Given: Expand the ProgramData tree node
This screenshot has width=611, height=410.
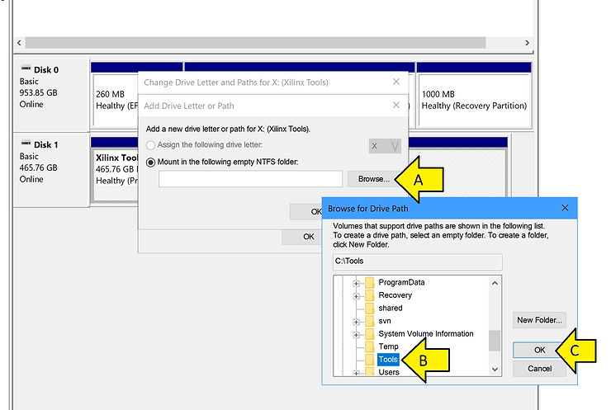Looking at the screenshot, I should pyautogui.click(x=357, y=283).
